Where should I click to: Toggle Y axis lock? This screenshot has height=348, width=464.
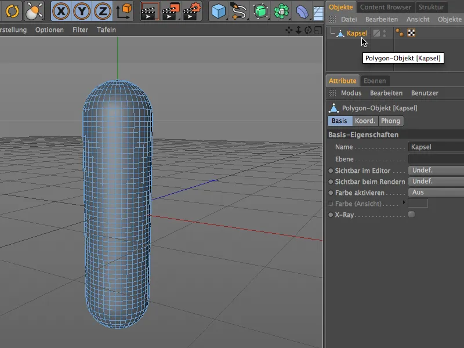tap(82, 11)
